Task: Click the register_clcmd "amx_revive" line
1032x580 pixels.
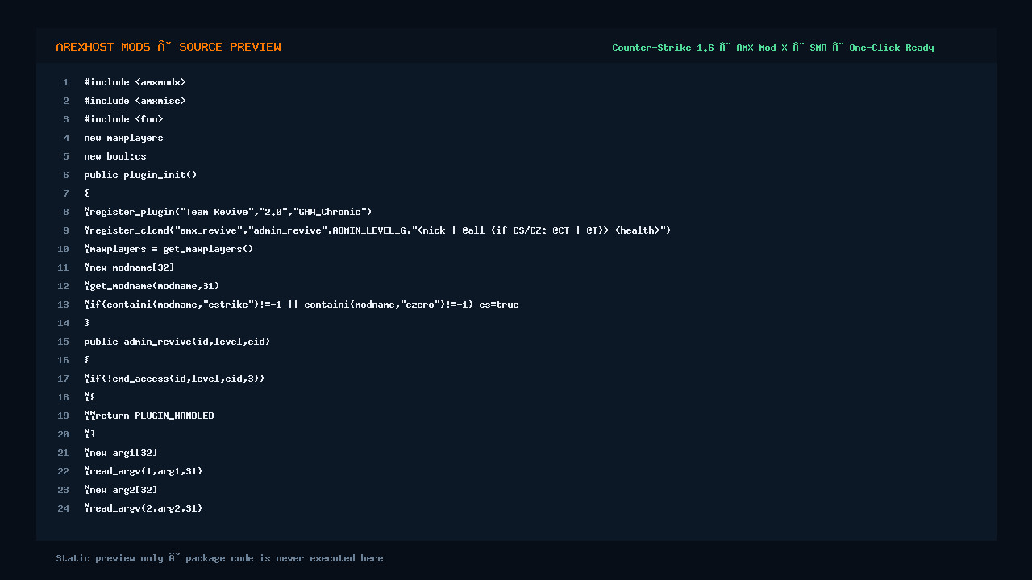Action: pyautogui.click(x=377, y=230)
